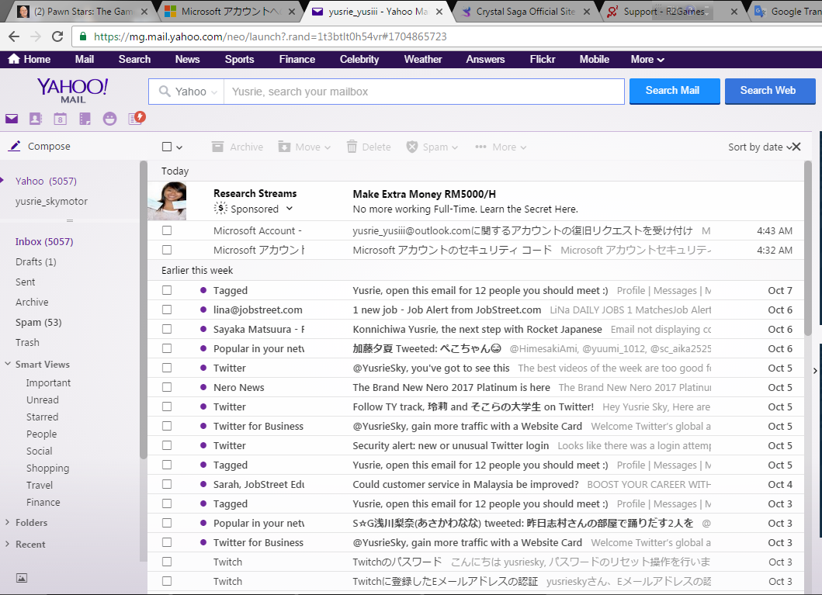The height and width of the screenshot is (595, 822).
Task: Click the image icon at sidebar bottom
Action: 21,578
